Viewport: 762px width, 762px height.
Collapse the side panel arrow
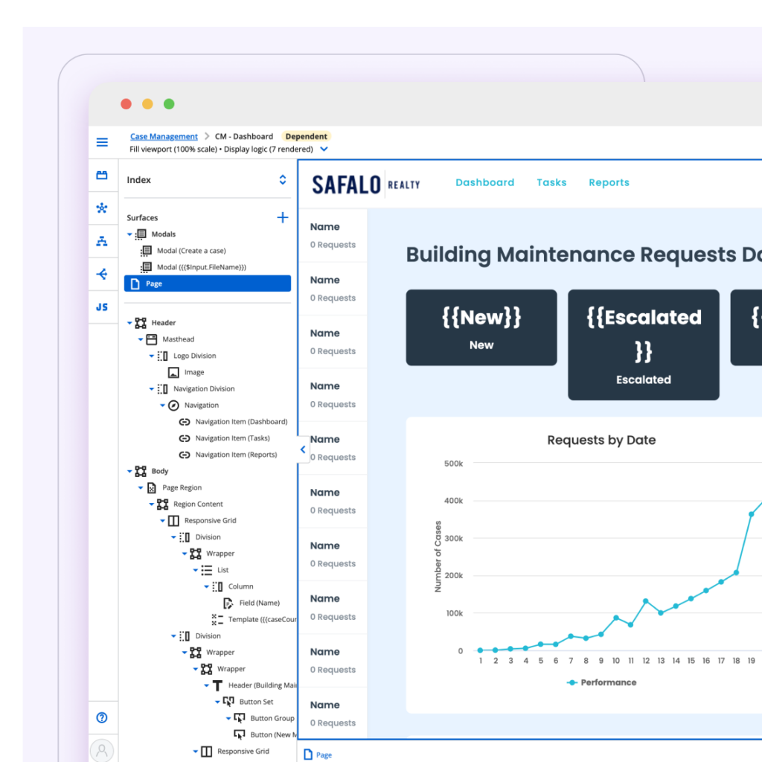pos(304,450)
